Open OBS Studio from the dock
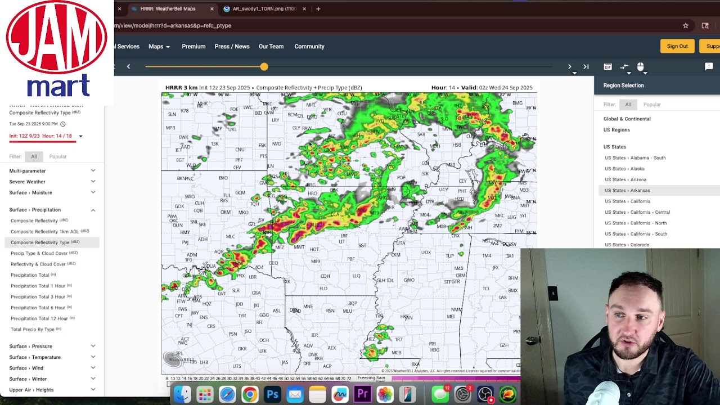The height and width of the screenshot is (405, 720). tap(485, 394)
